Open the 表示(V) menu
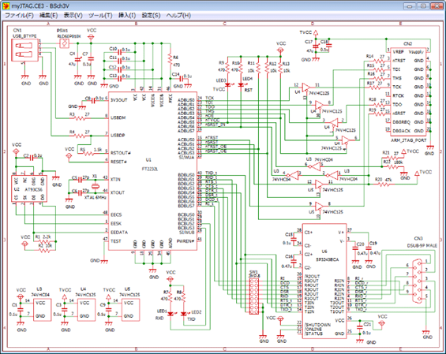 point(73,15)
